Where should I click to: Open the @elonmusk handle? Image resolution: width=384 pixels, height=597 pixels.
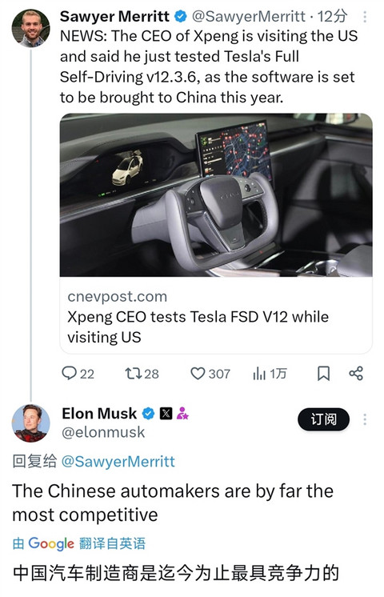coord(103,432)
